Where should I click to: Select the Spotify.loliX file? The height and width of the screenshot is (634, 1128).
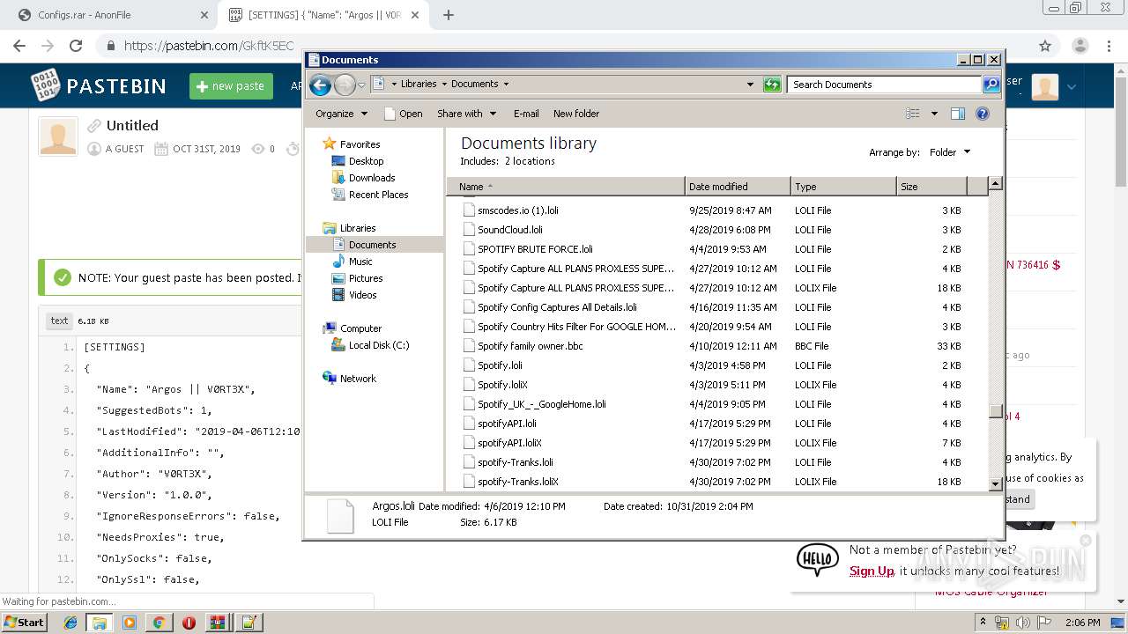click(x=502, y=385)
